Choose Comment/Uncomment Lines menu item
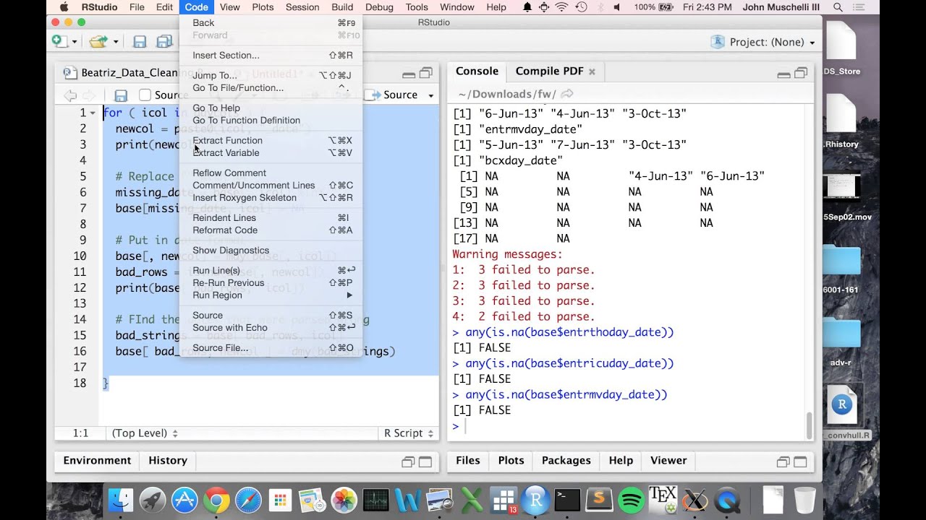926x520 pixels. [x=271, y=185]
